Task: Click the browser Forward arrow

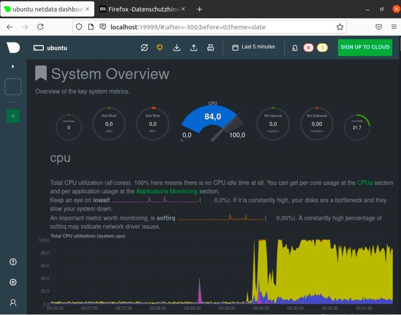Action: (25, 27)
